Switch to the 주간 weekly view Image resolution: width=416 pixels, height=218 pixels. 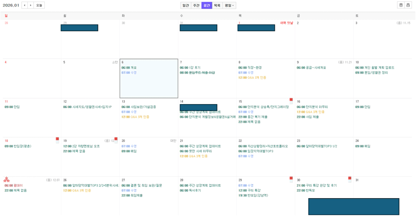[196, 5]
